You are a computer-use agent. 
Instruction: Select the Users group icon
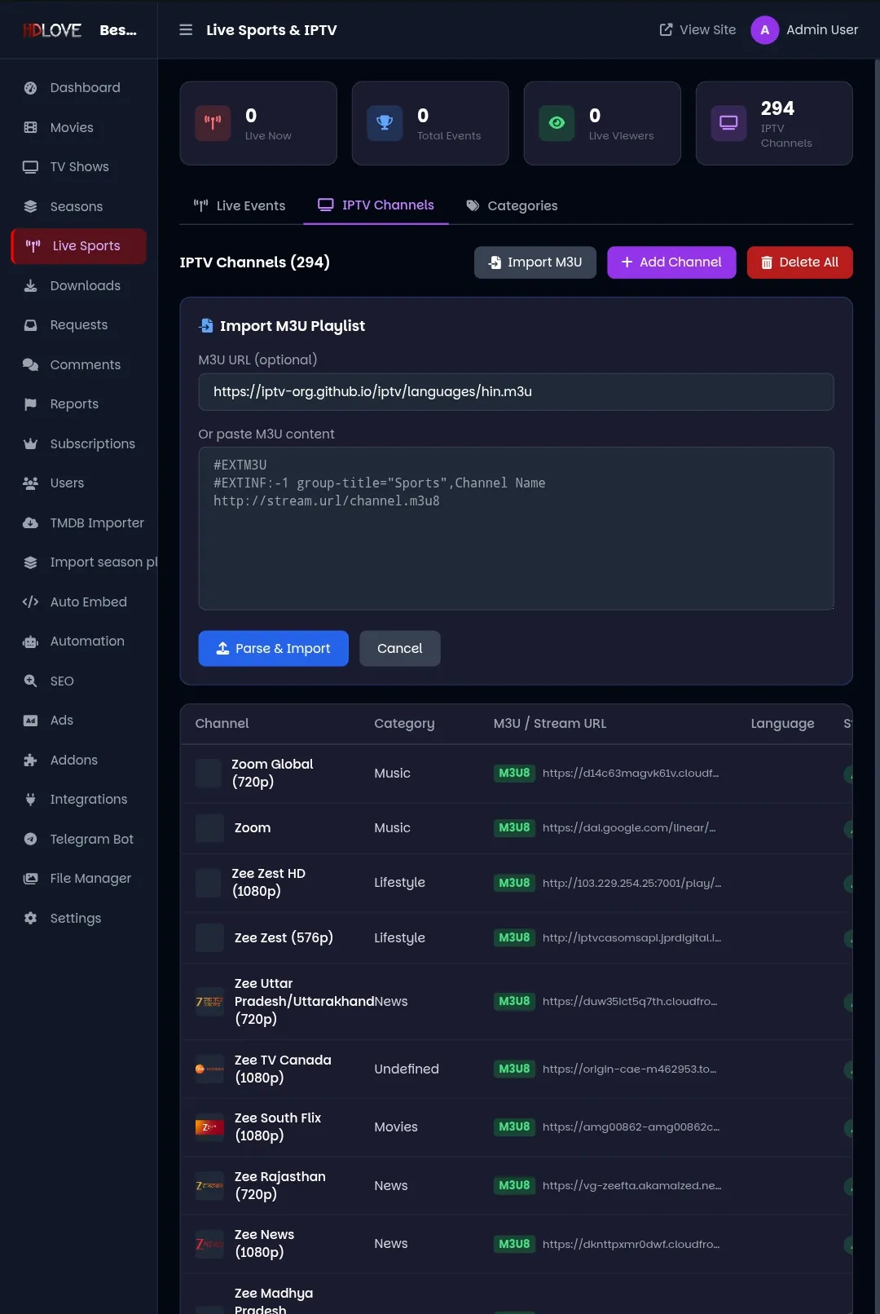tap(30, 483)
